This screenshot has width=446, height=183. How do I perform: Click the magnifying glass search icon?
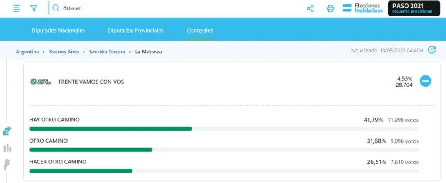[x=56, y=8]
